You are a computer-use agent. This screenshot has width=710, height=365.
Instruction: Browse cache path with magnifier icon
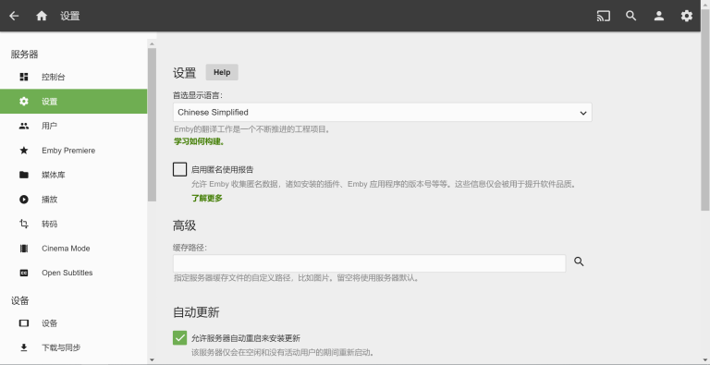pyautogui.click(x=579, y=262)
